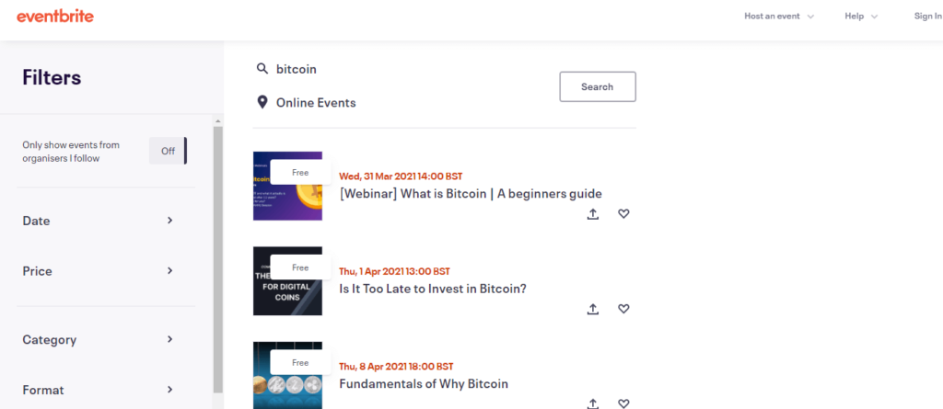This screenshot has width=943, height=409.
Task: Expand the Format filter
Action: pyautogui.click(x=98, y=390)
